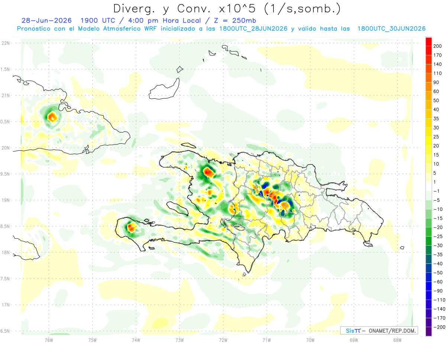
Task: Click the '1.5N' axis label
Action: click(x=5, y=69)
